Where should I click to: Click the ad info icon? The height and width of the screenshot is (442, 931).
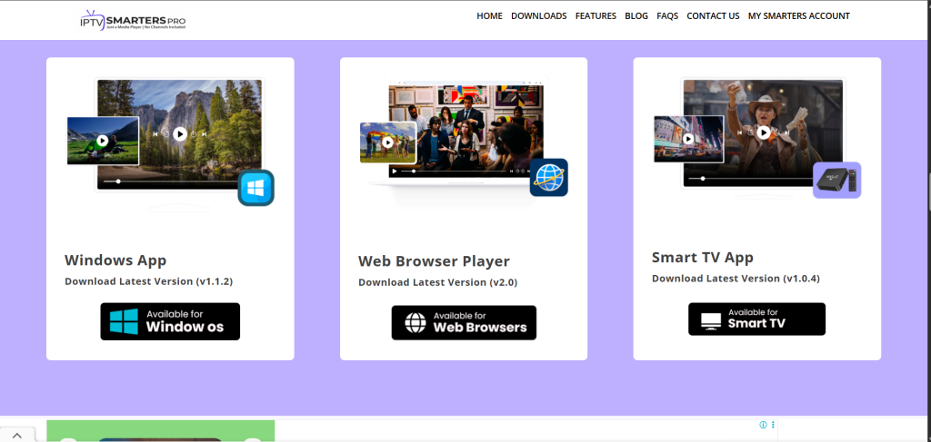point(763,425)
